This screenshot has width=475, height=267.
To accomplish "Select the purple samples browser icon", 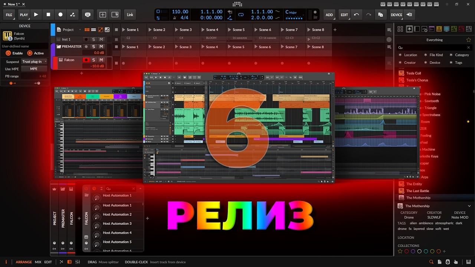I will point(432,29).
